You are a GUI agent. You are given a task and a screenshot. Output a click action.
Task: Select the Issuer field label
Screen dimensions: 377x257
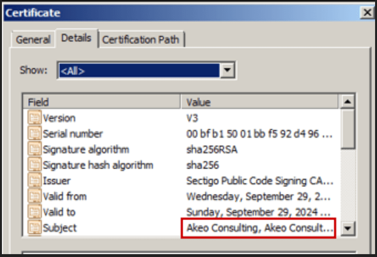coord(57,181)
